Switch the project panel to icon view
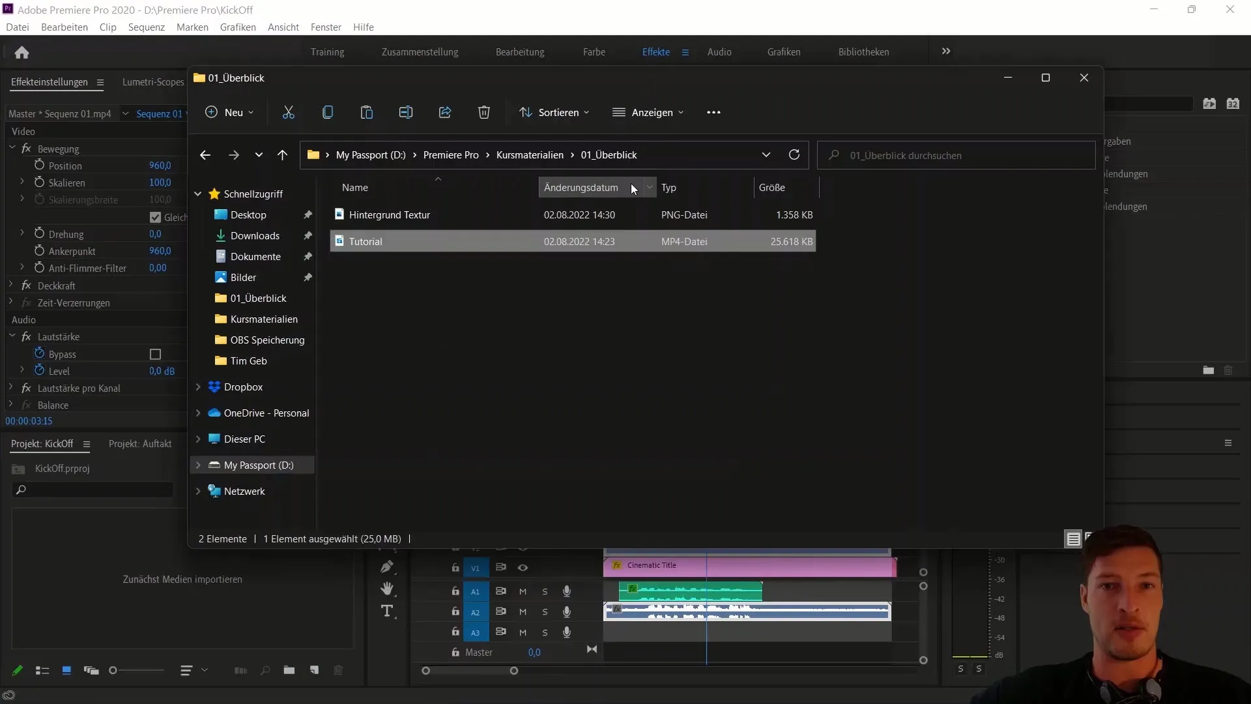Viewport: 1251px width, 704px height. (x=66, y=670)
